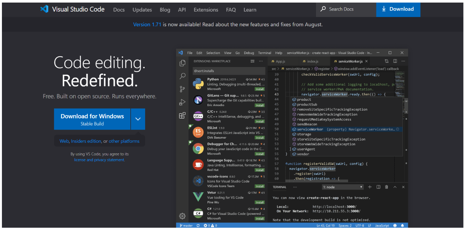Open the Selection menu in the editor

(x=213, y=53)
